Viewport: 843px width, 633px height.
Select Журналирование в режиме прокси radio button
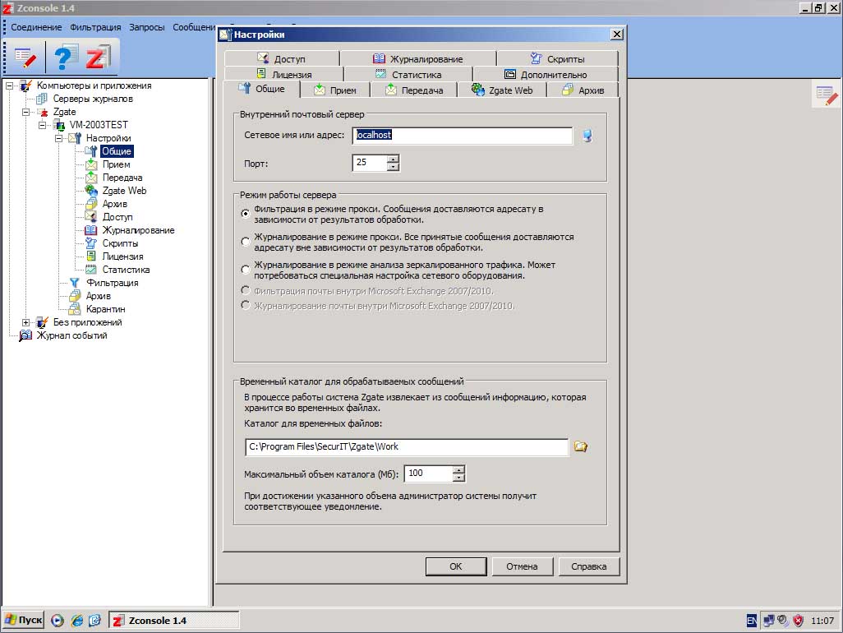[246, 242]
